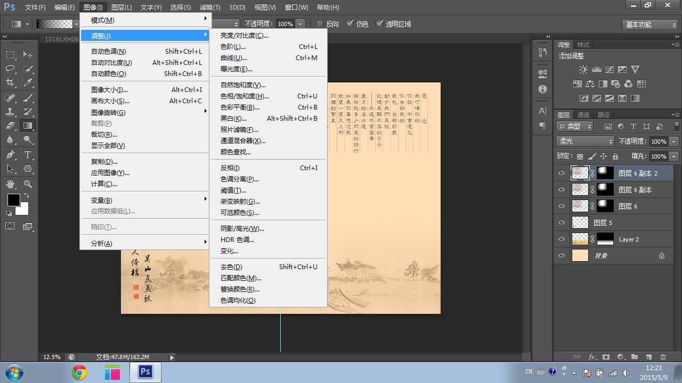Lock all layer properties icon
Image resolution: width=682 pixels, height=383 pixels.
click(x=615, y=156)
